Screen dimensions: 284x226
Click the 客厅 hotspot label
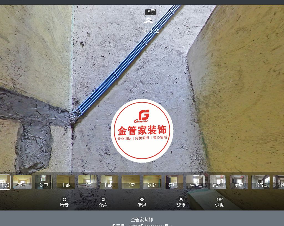[x=151, y=12]
